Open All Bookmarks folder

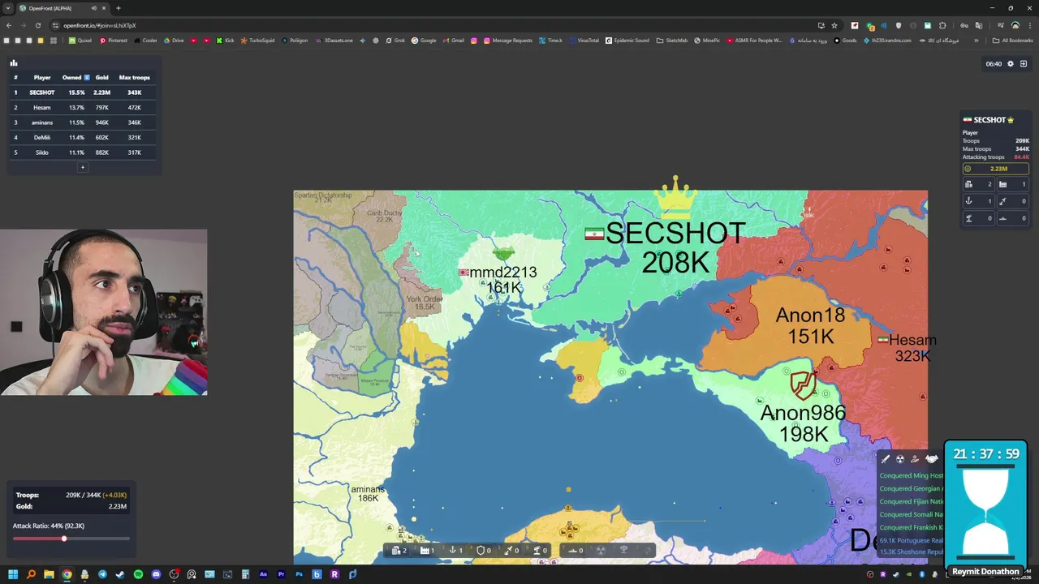[1012, 41]
